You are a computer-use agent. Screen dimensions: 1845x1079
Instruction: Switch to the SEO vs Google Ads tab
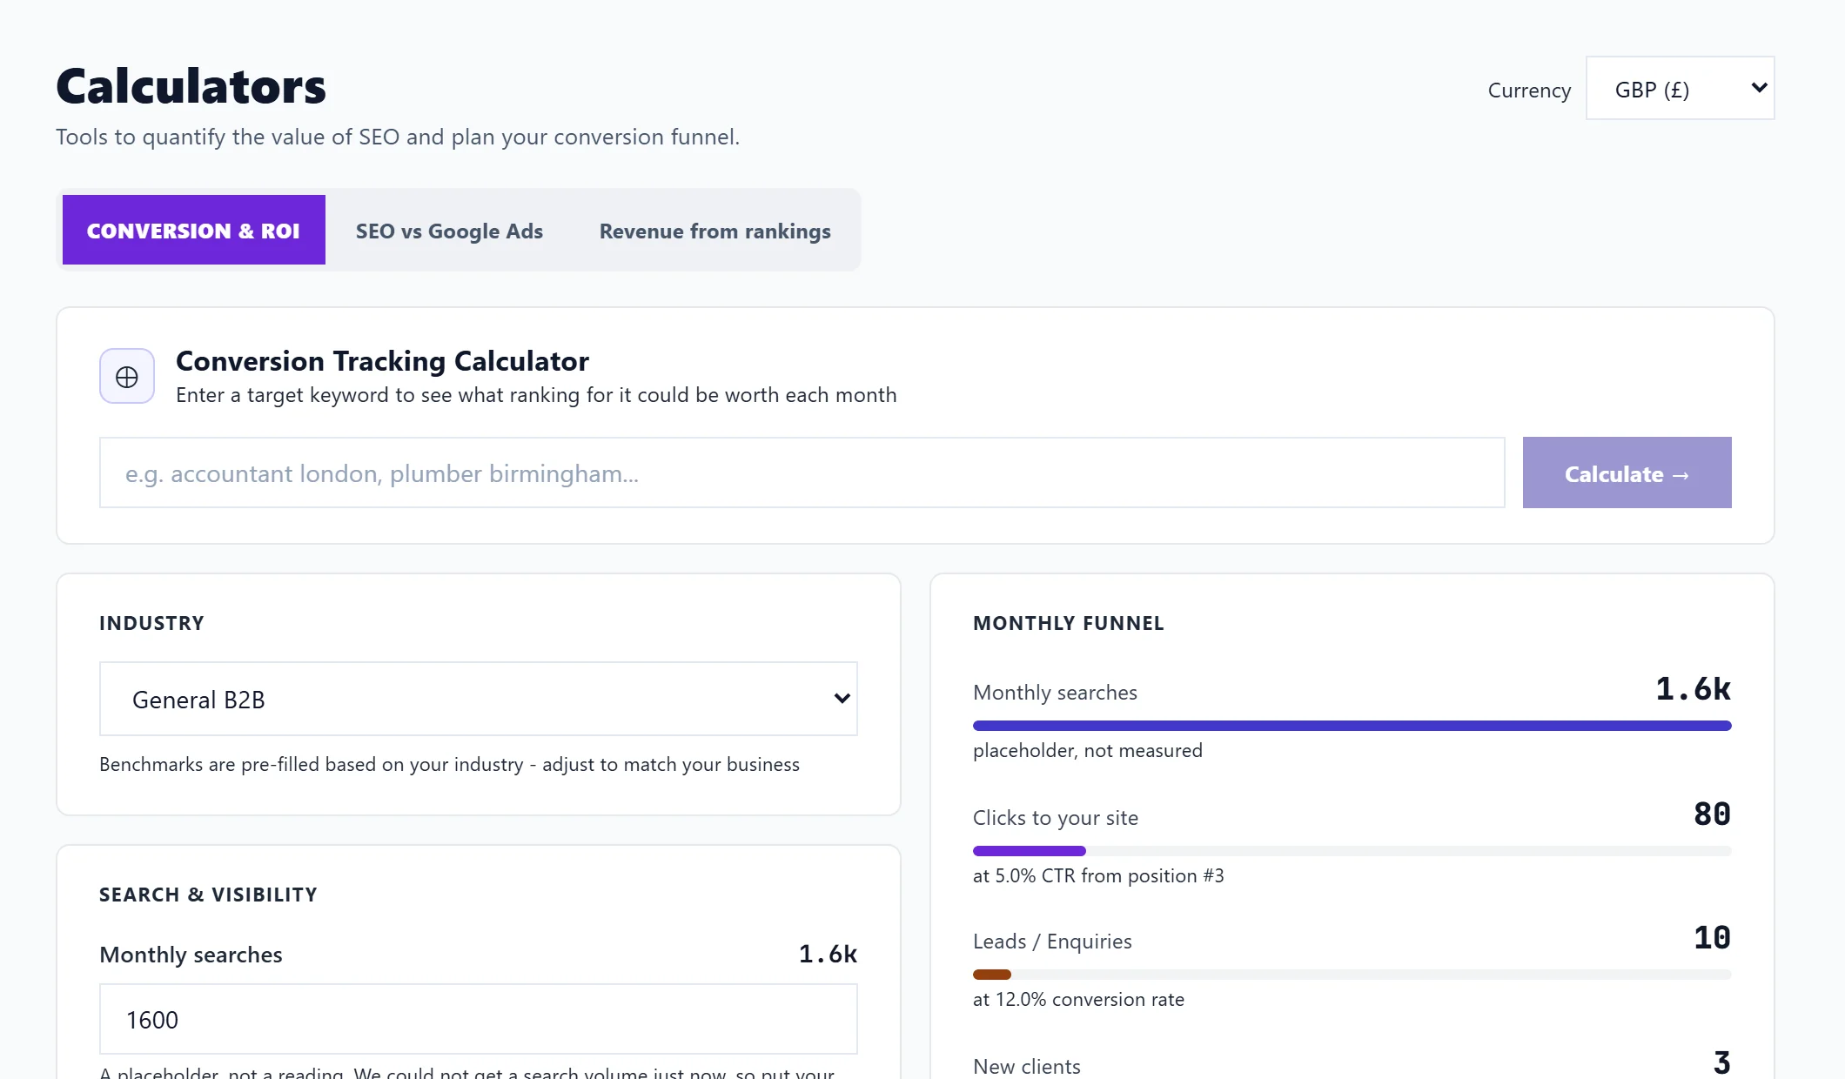[449, 231]
